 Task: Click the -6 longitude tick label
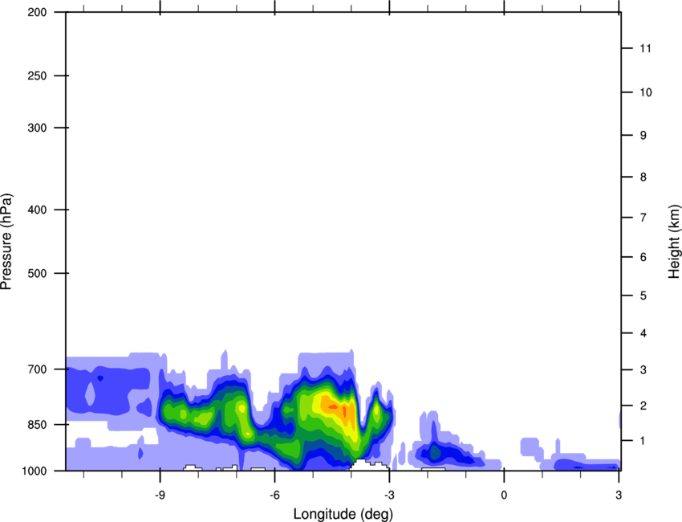[274, 495]
